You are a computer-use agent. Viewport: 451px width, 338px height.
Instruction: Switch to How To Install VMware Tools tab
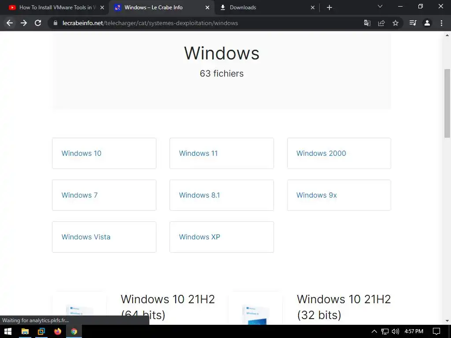[x=54, y=7]
